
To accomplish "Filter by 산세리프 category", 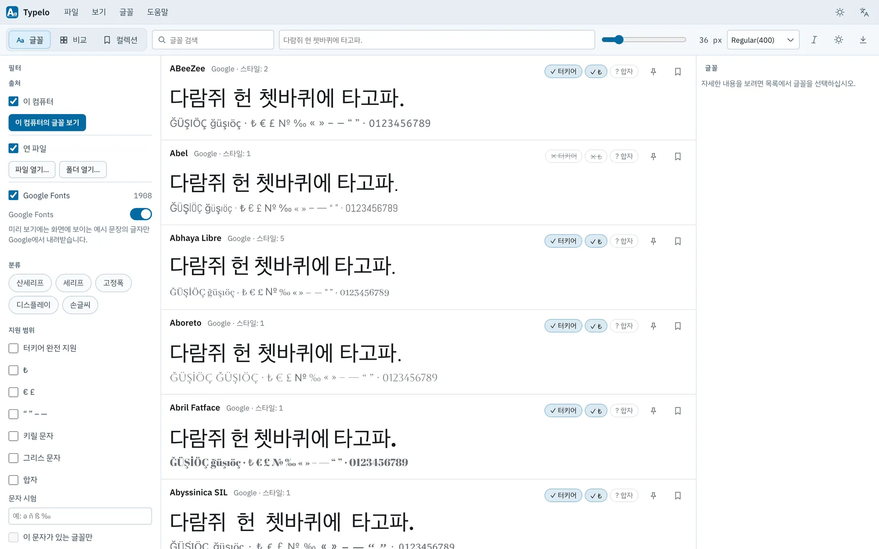I will point(30,283).
